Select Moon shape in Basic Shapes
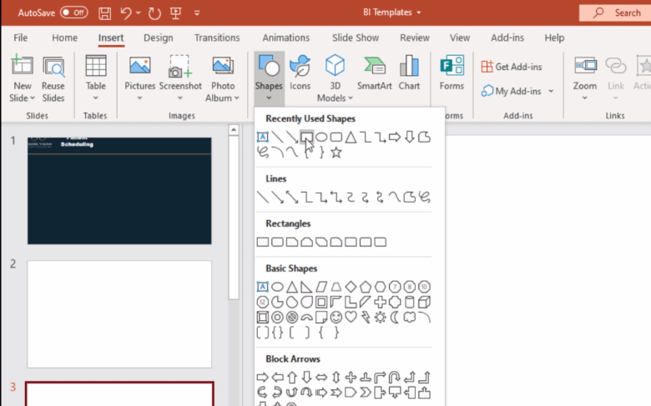 [x=395, y=318]
